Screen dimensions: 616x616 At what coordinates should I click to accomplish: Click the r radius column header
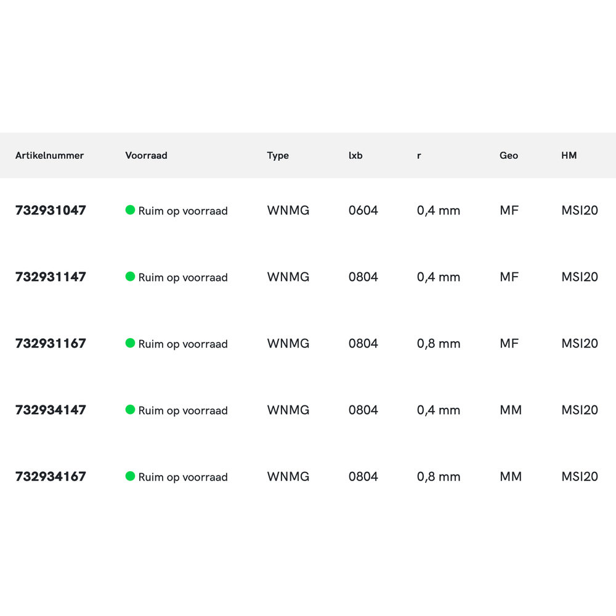pyautogui.click(x=419, y=156)
